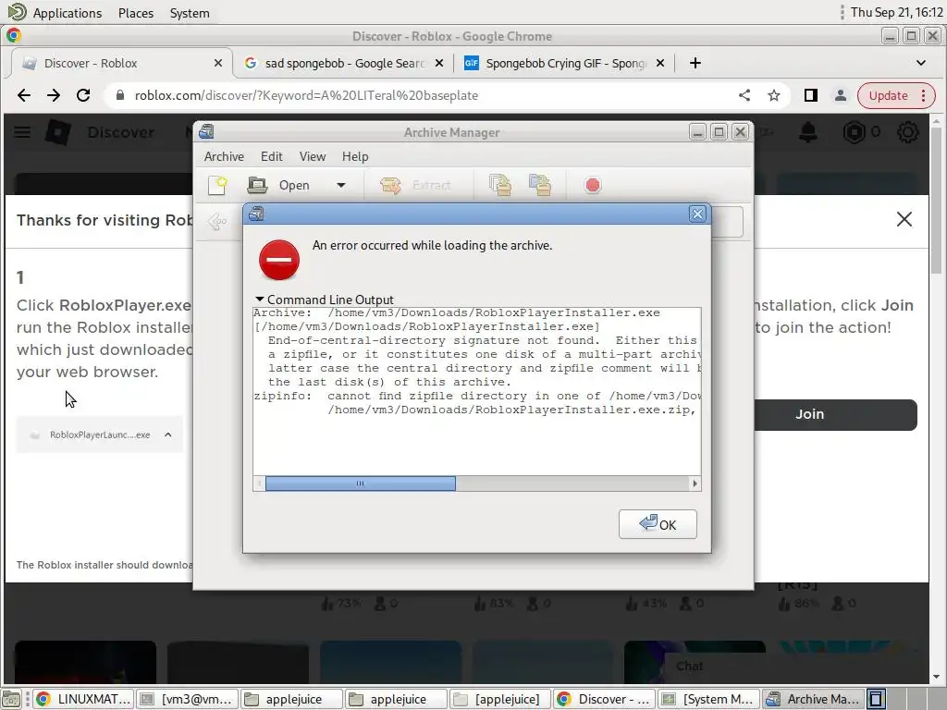947x710 pixels.
Task: Open the Places menu
Action: pos(136,13)
